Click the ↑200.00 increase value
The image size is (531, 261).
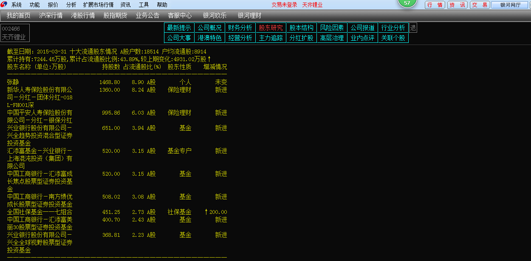click(216, 212)
